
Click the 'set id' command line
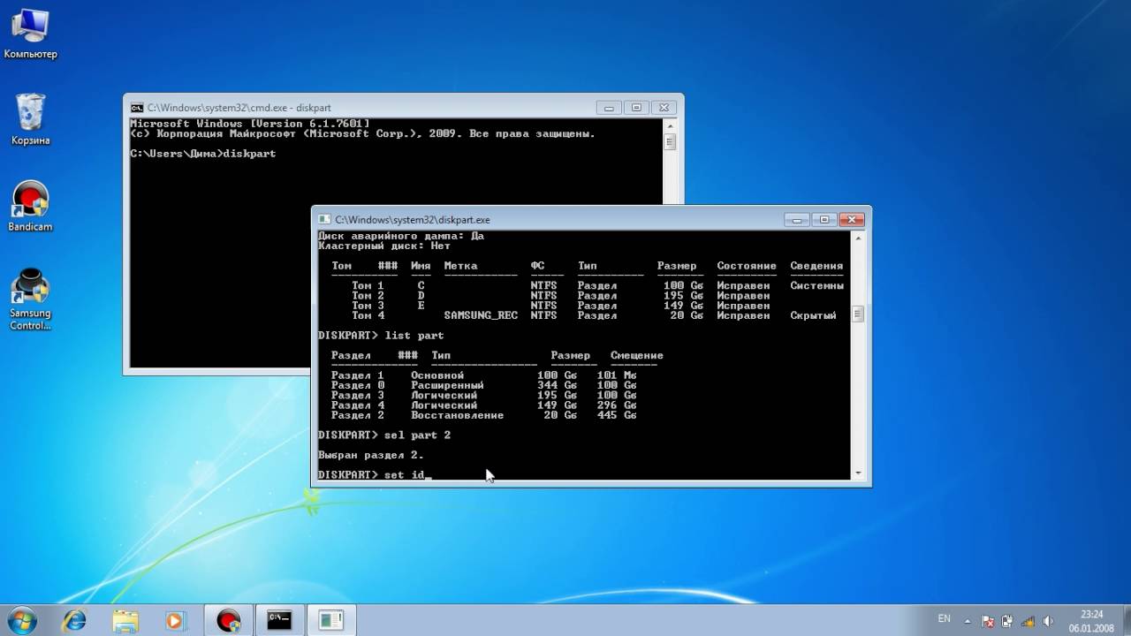(x=375, y=475)
